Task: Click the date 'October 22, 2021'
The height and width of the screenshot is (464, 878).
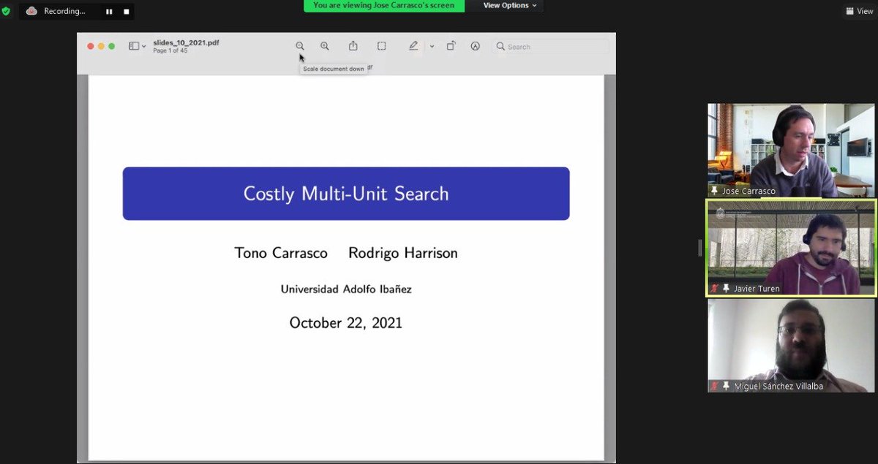Action: pos(346,323)
